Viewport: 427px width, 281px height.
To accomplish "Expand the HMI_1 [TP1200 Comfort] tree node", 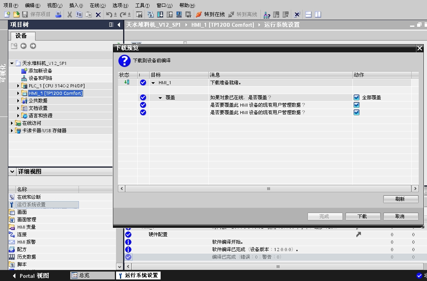I will pos(18,93).
